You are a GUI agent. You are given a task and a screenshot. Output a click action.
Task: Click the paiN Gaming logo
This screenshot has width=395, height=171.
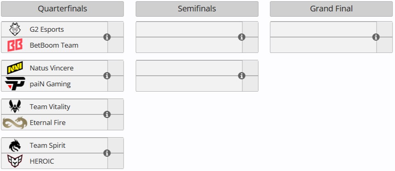tap(15, 84)
